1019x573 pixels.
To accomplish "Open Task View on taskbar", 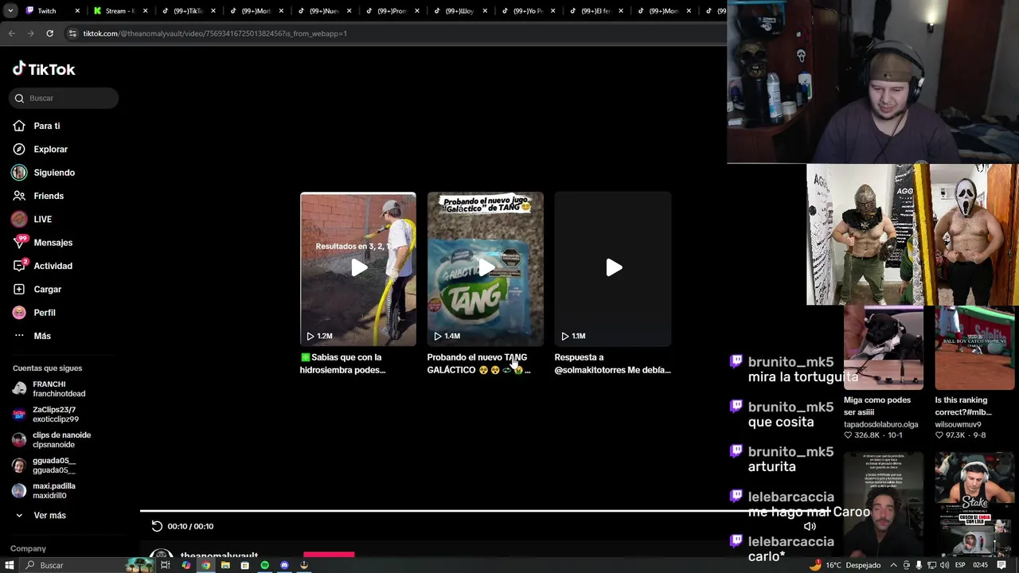I will (x=166, y=565).
